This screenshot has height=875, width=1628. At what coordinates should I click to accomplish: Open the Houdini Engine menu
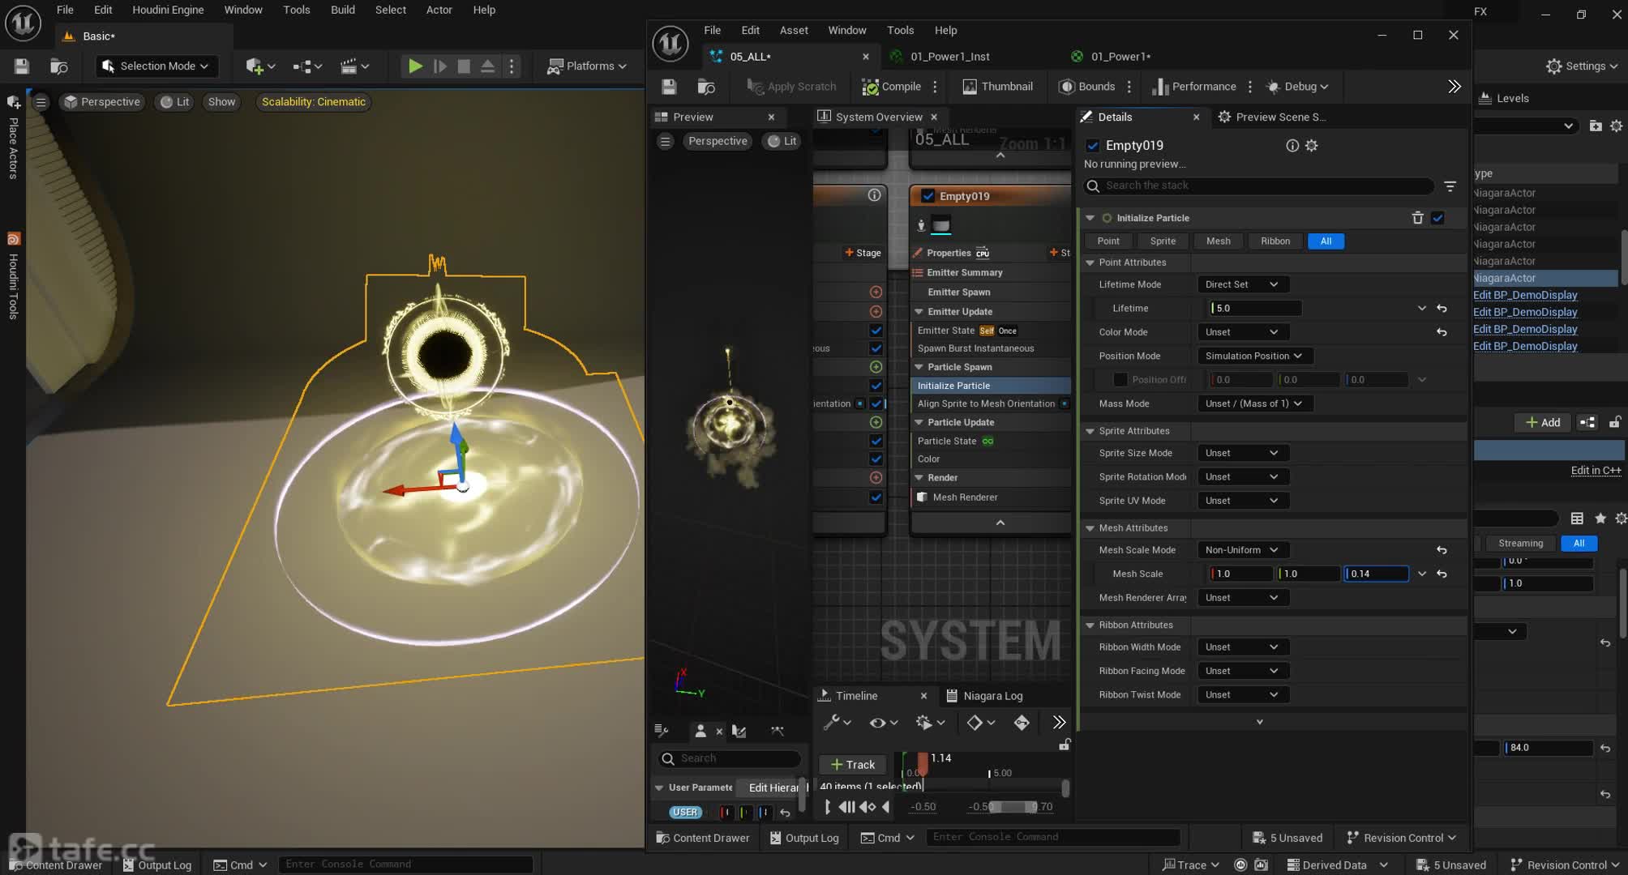[x=168, y=10]
